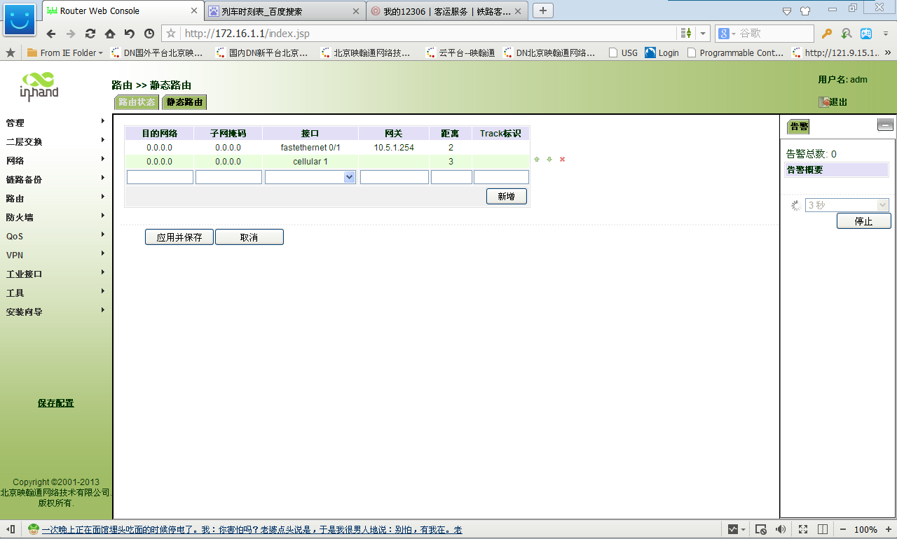Click the browser home icon
The height and width of the screenshot is (539, 897).
click(x=110, y=34)
